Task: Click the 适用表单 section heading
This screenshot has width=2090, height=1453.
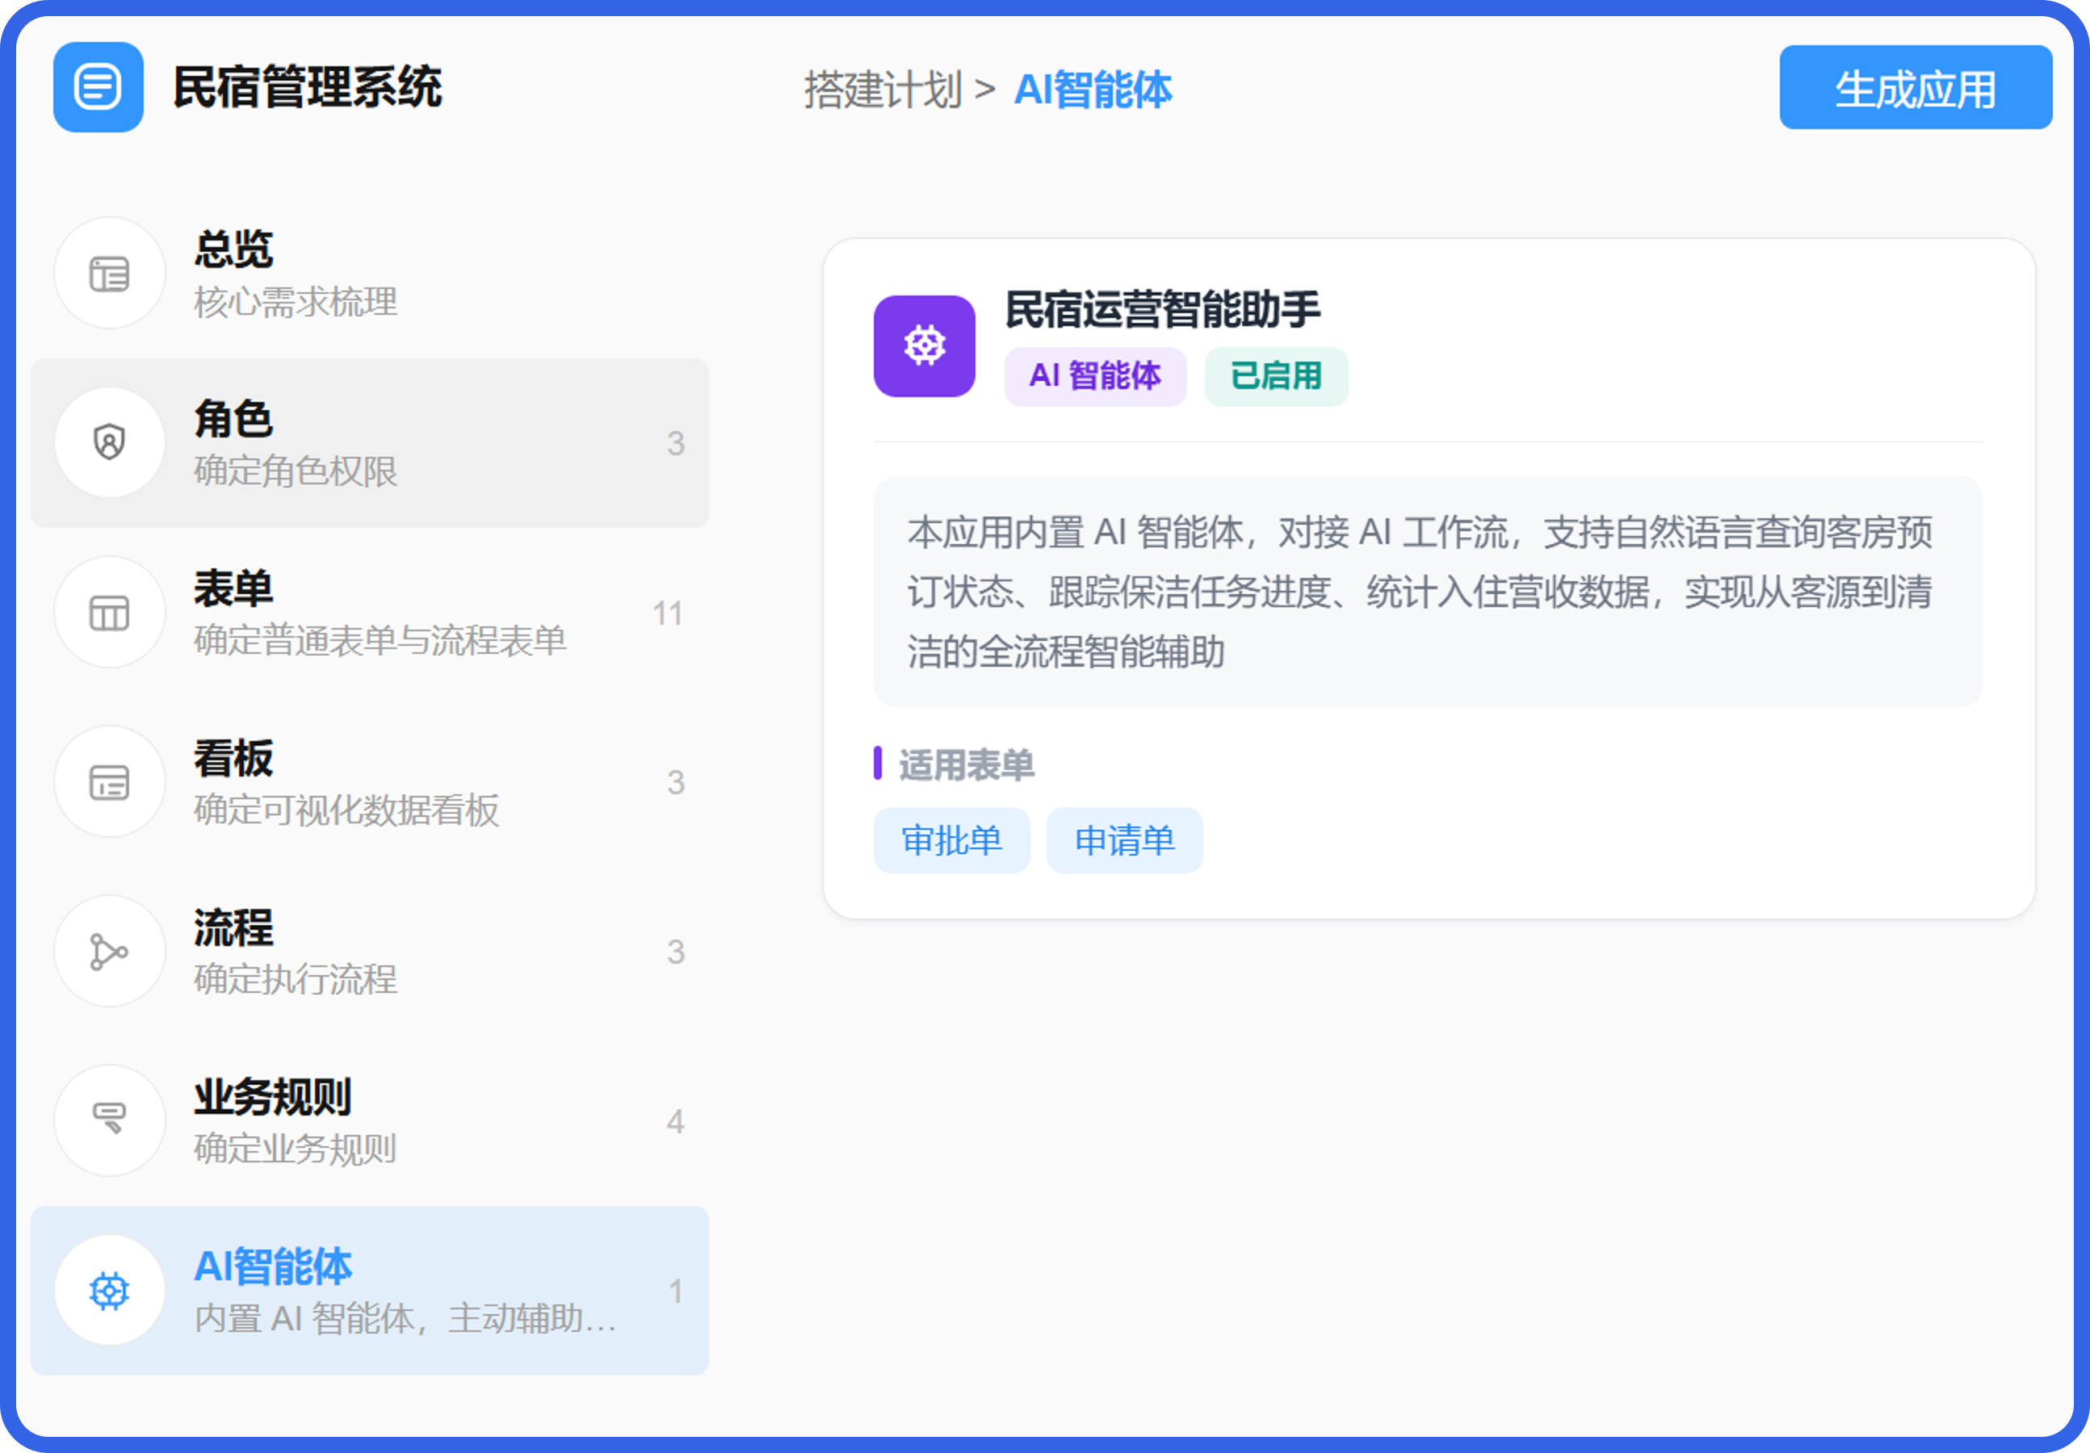Action: 967,764
